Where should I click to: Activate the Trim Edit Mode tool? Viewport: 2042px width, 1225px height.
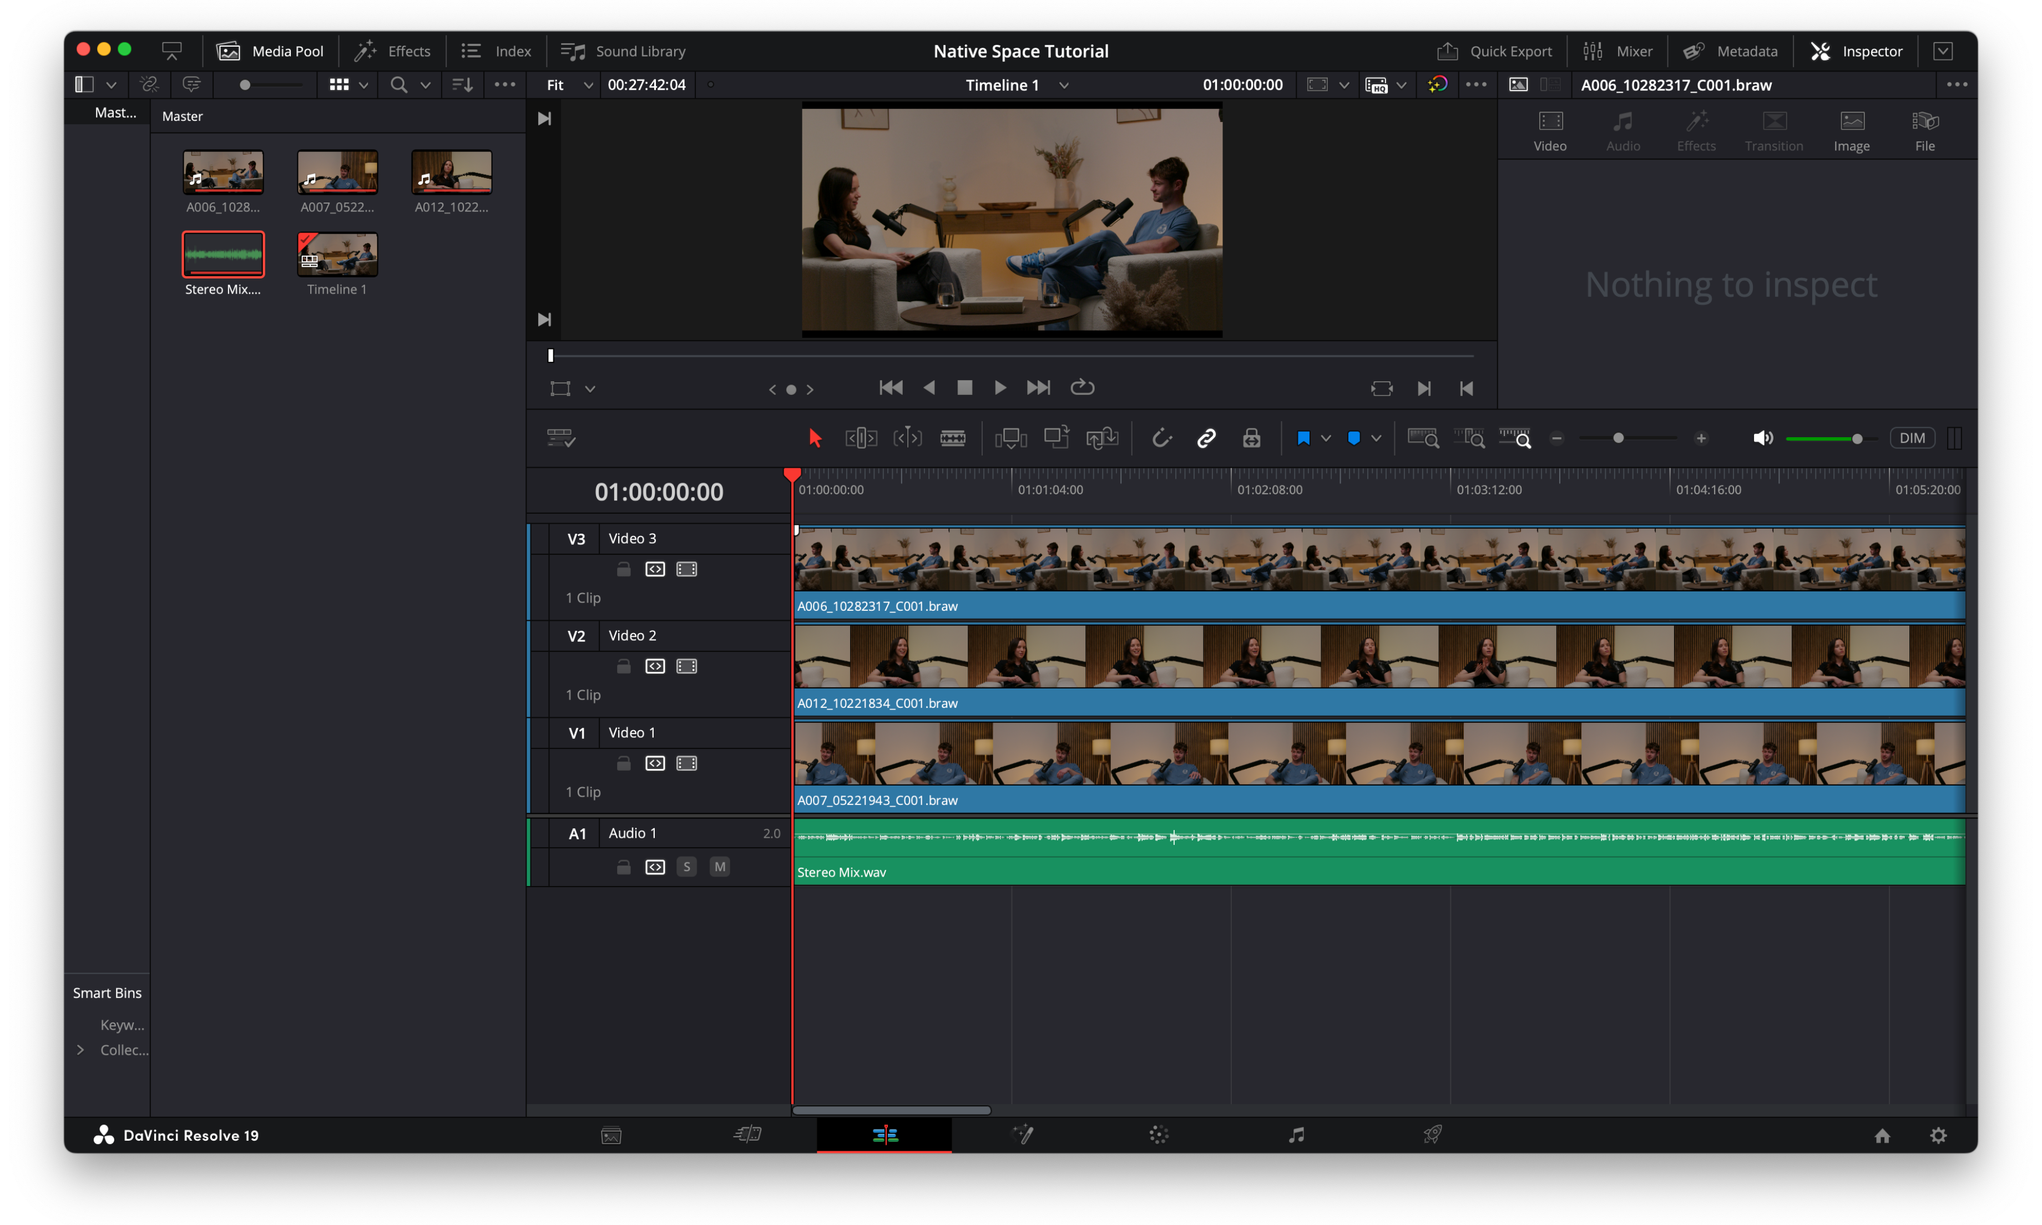[861, 438]
